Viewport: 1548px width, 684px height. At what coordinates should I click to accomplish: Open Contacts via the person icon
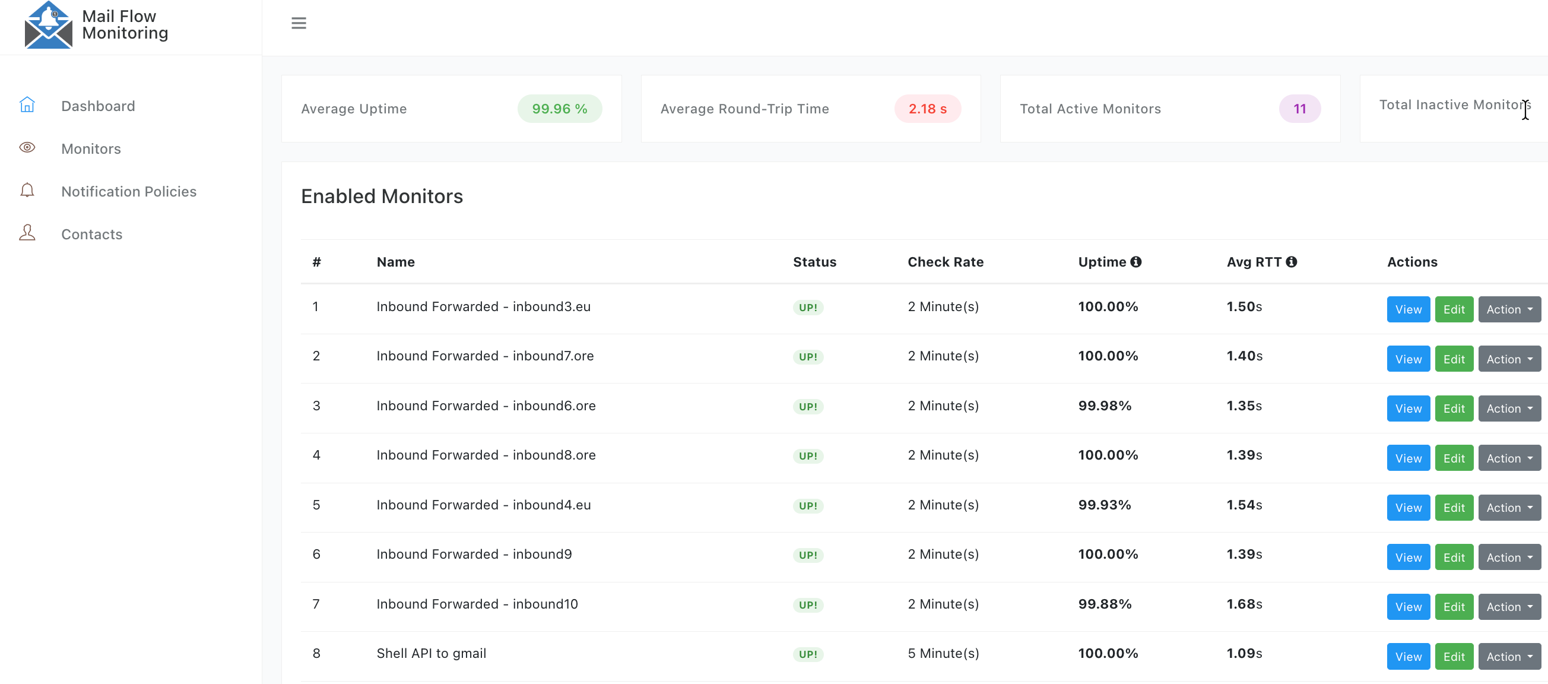click(28, 233)
